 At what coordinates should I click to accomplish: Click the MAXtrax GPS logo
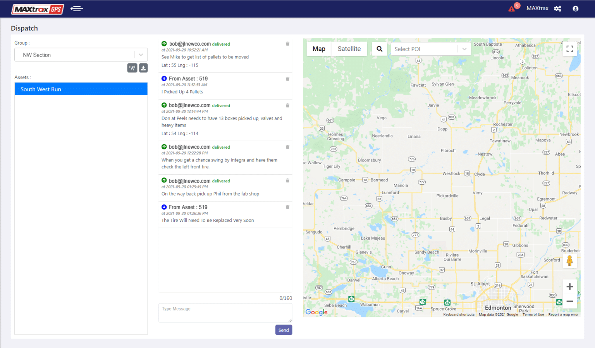click(37, 9)
